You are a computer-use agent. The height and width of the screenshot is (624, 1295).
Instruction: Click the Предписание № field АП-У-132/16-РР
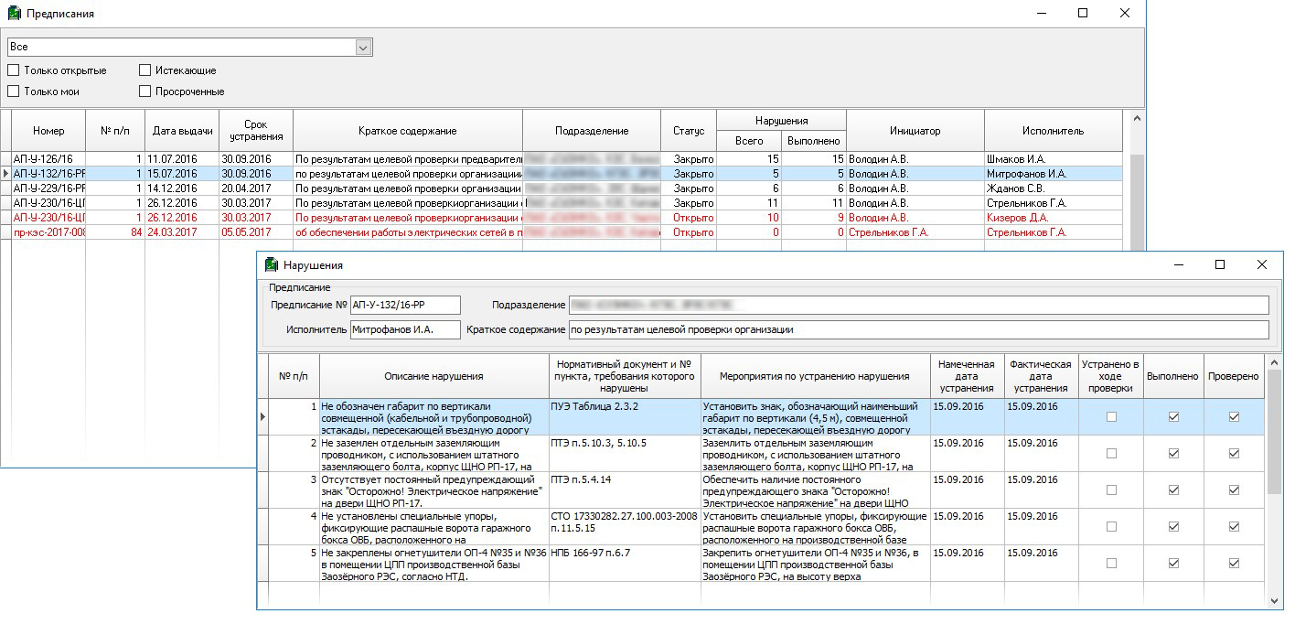point(405,305)
